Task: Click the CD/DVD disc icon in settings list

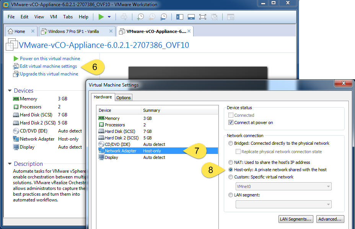Action: coord(101,144)
